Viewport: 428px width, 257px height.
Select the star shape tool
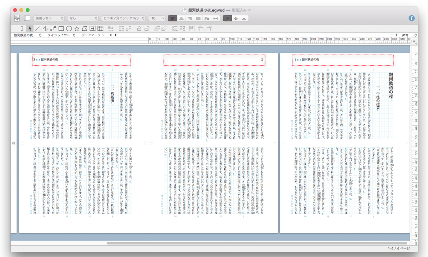coord(77,28)
